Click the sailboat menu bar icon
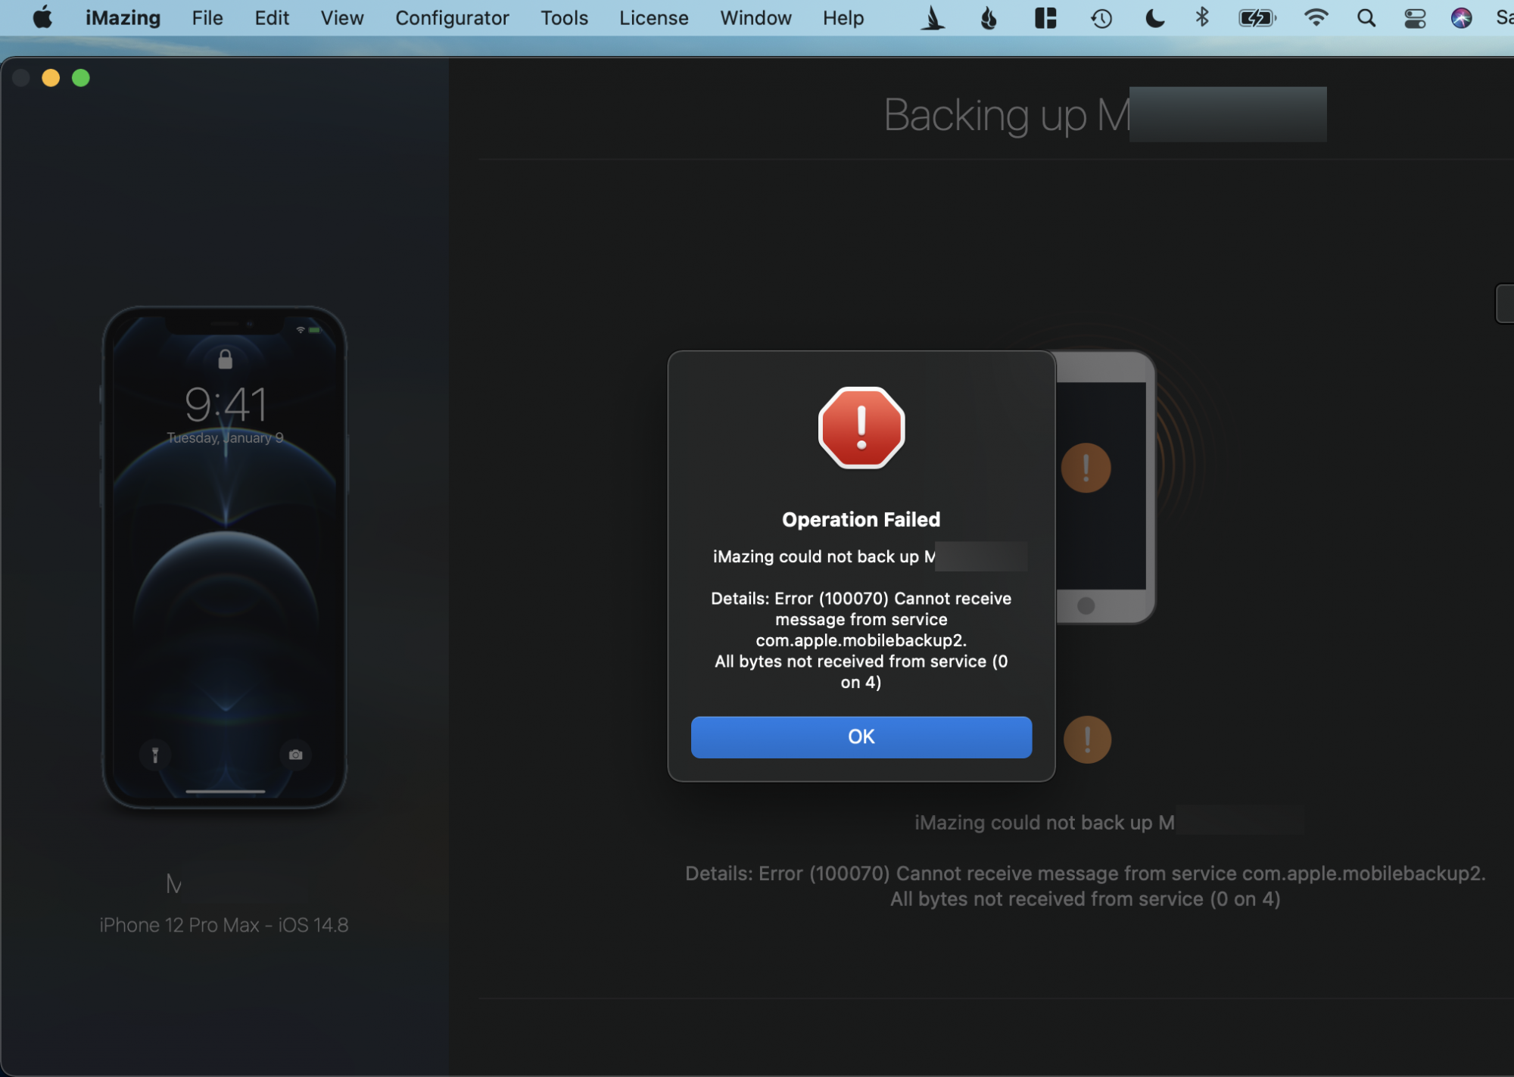 tap(933, 17)
